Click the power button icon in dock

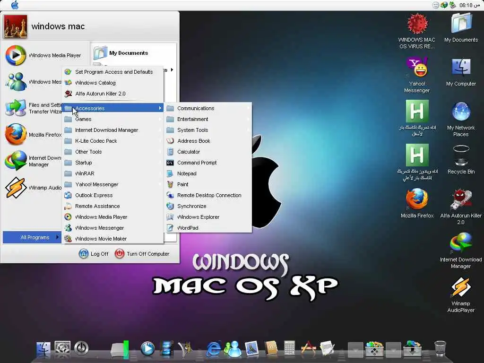pyautogui.click(x=81, y=348)
